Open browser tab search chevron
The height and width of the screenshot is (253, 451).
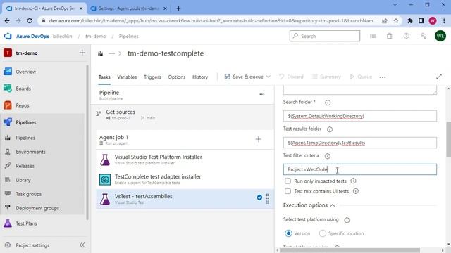pyautogui.click(x=395, y=5)
